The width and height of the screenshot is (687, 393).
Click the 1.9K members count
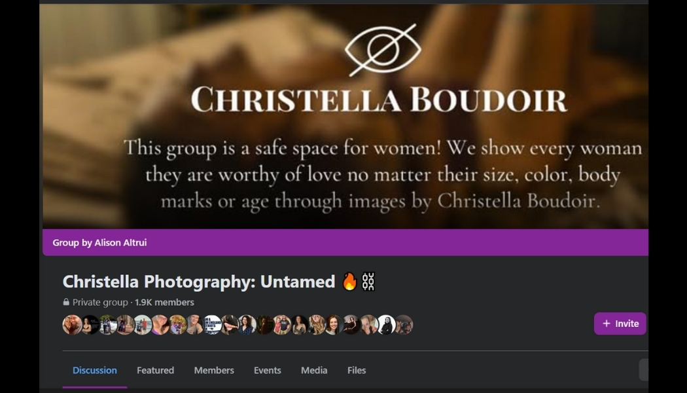164,302
